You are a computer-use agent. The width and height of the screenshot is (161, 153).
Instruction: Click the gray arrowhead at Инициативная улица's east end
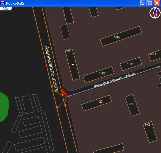click(x=159, y=67)
